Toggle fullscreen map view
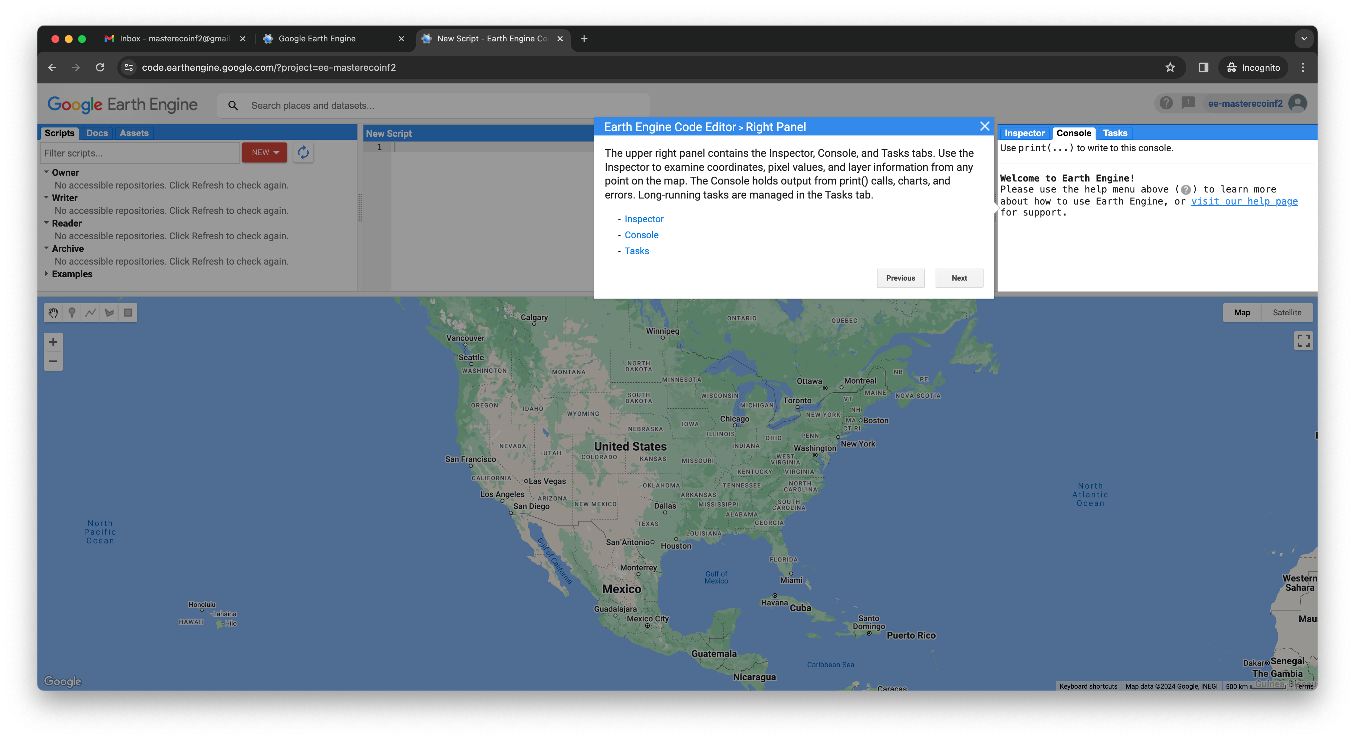Screen dimensions: 1355x740 click(x=1303, y=341)
